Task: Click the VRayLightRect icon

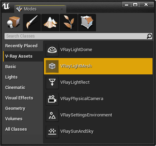Action: [52, 82]
